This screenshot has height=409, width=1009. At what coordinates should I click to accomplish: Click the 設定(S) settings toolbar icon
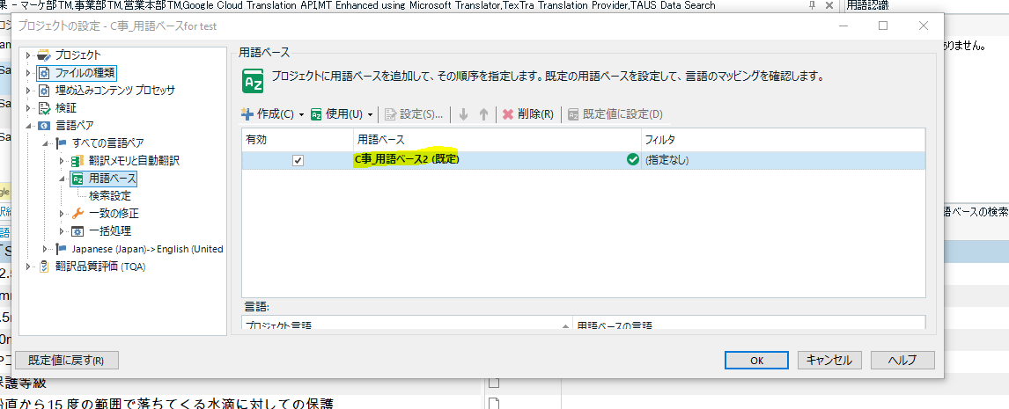click(x=391, y=114)
